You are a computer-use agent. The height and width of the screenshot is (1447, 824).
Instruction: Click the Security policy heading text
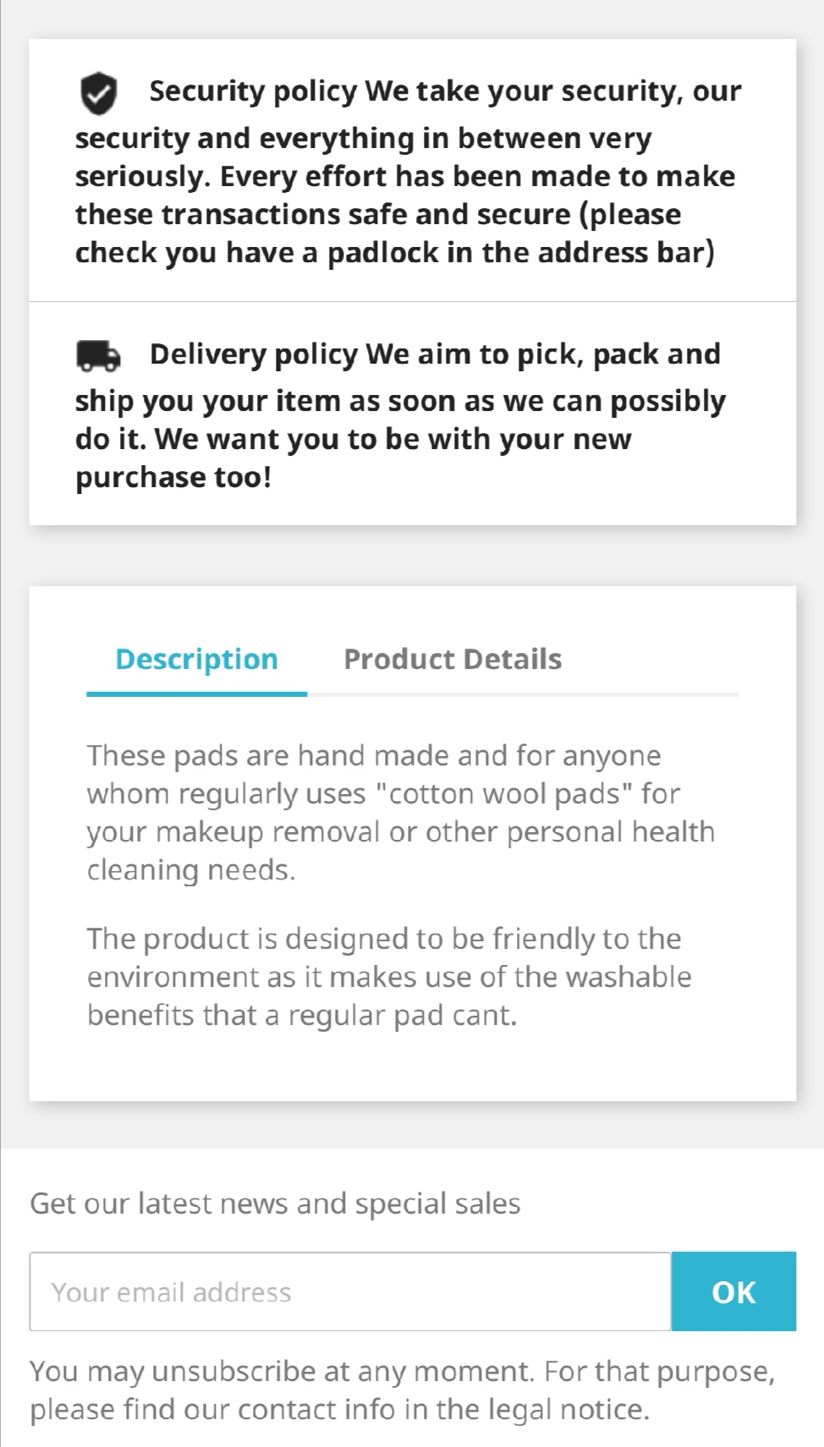point(253,91)
